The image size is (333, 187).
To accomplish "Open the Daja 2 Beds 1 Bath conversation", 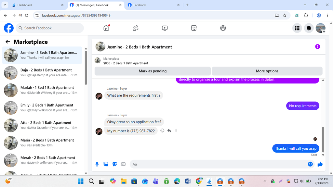I will [42, 72].
